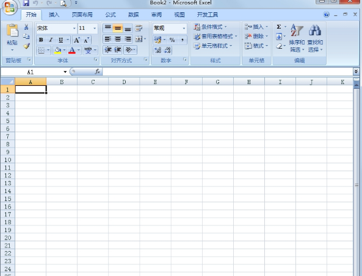Screen dimensions: 362x276
Task: Switch to the 开发工具 ribbon tab
Action: pos(208,15)
